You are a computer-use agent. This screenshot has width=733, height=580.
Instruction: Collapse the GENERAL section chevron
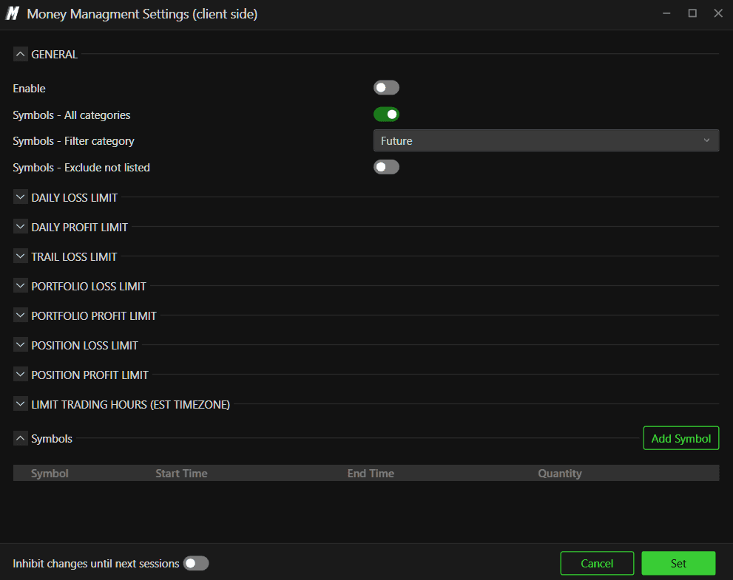click(20, 54)
